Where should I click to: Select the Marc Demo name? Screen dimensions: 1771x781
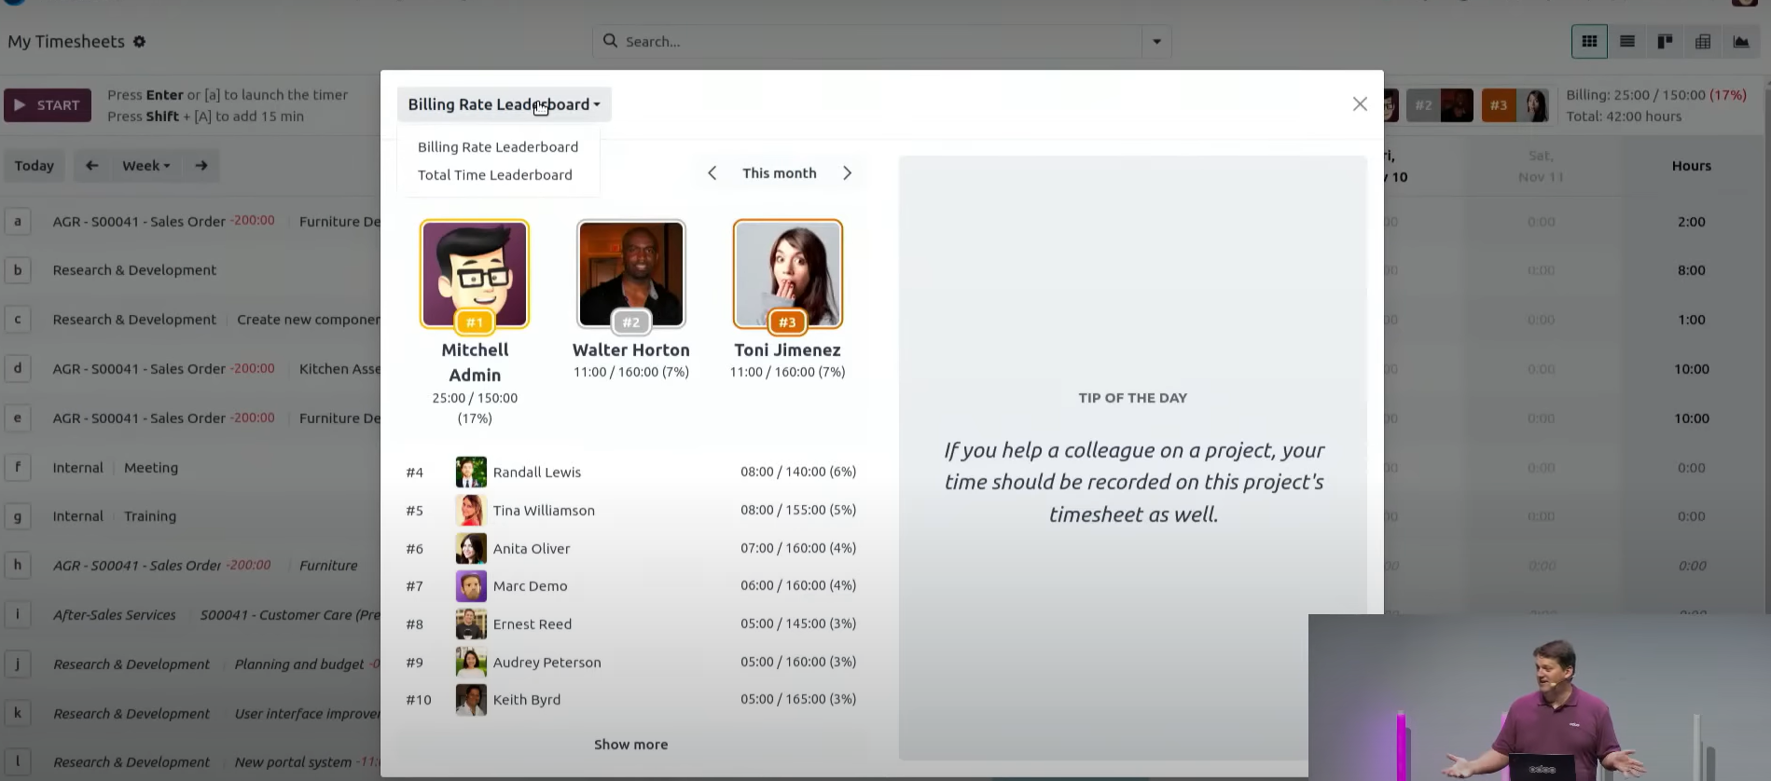coord(530,586)
